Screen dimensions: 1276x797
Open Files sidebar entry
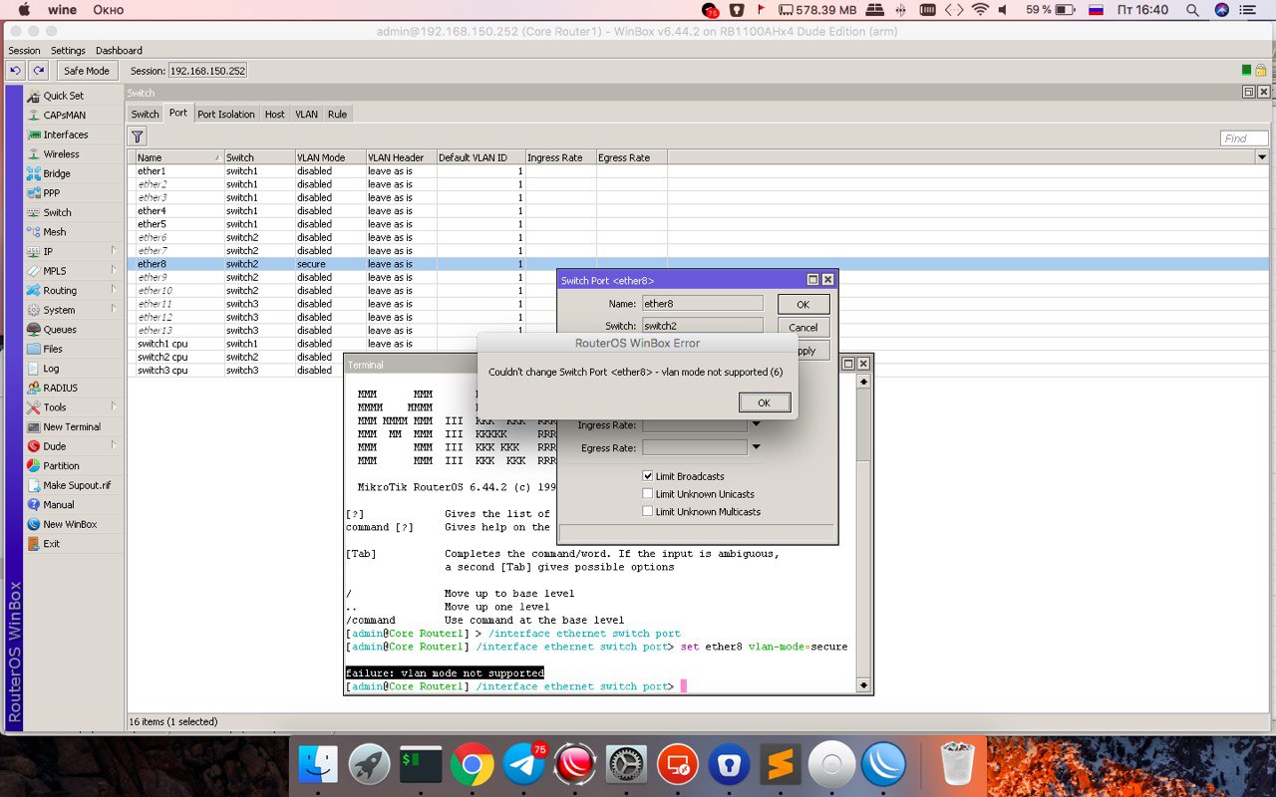click(x=53, y=349)
